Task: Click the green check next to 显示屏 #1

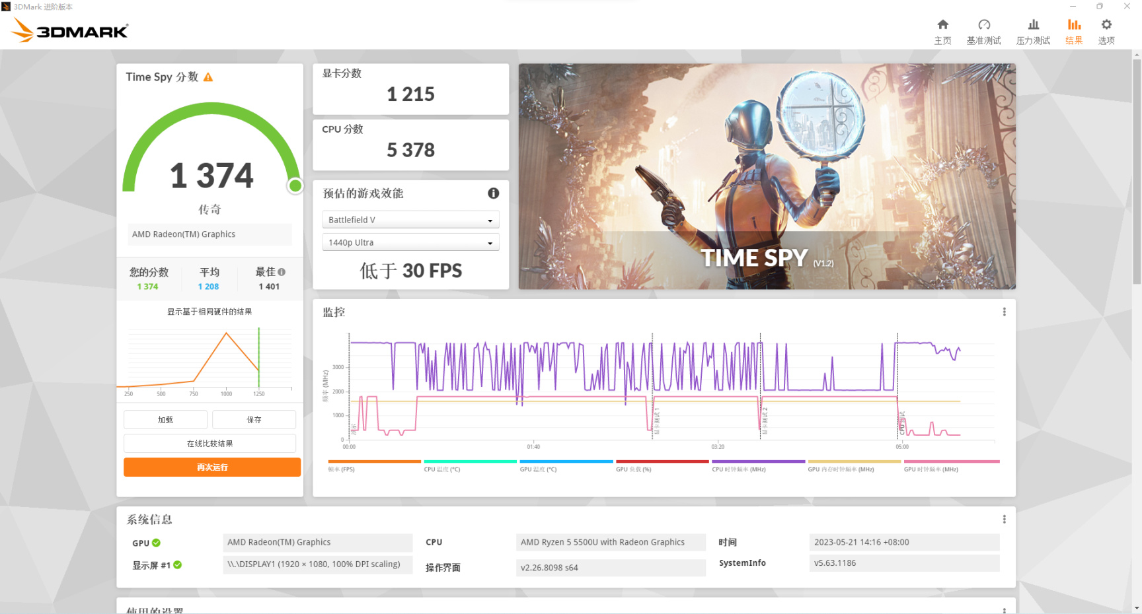Action: point(177,565)
